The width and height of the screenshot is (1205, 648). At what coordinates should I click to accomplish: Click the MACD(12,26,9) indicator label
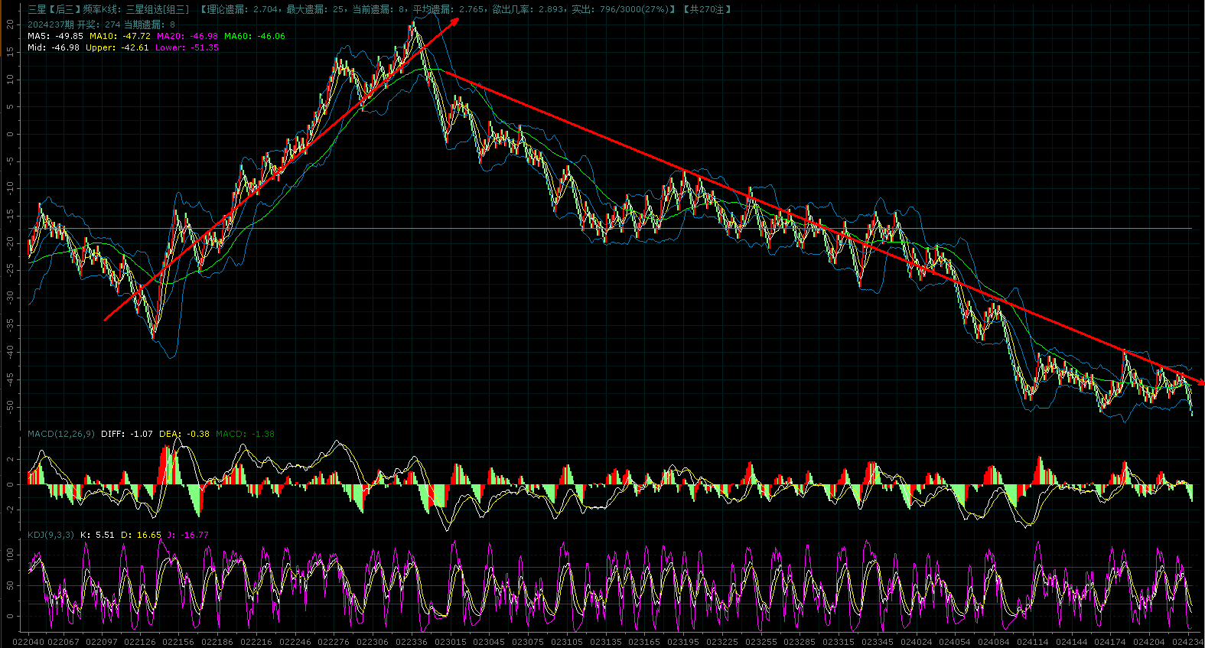pos(61,434)
